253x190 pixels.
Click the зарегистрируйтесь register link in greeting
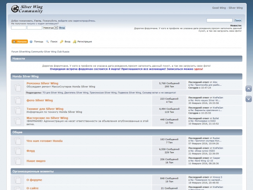(x=84, y=21)
